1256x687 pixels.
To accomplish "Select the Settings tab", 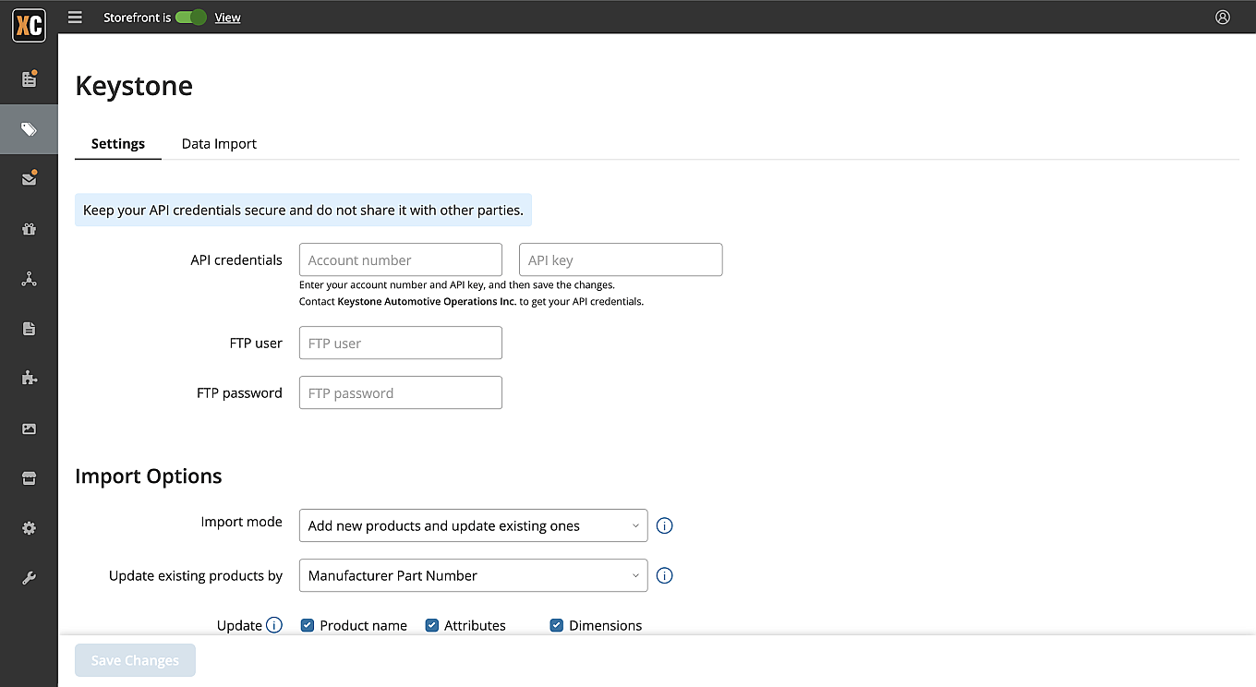I will [118, 143].
